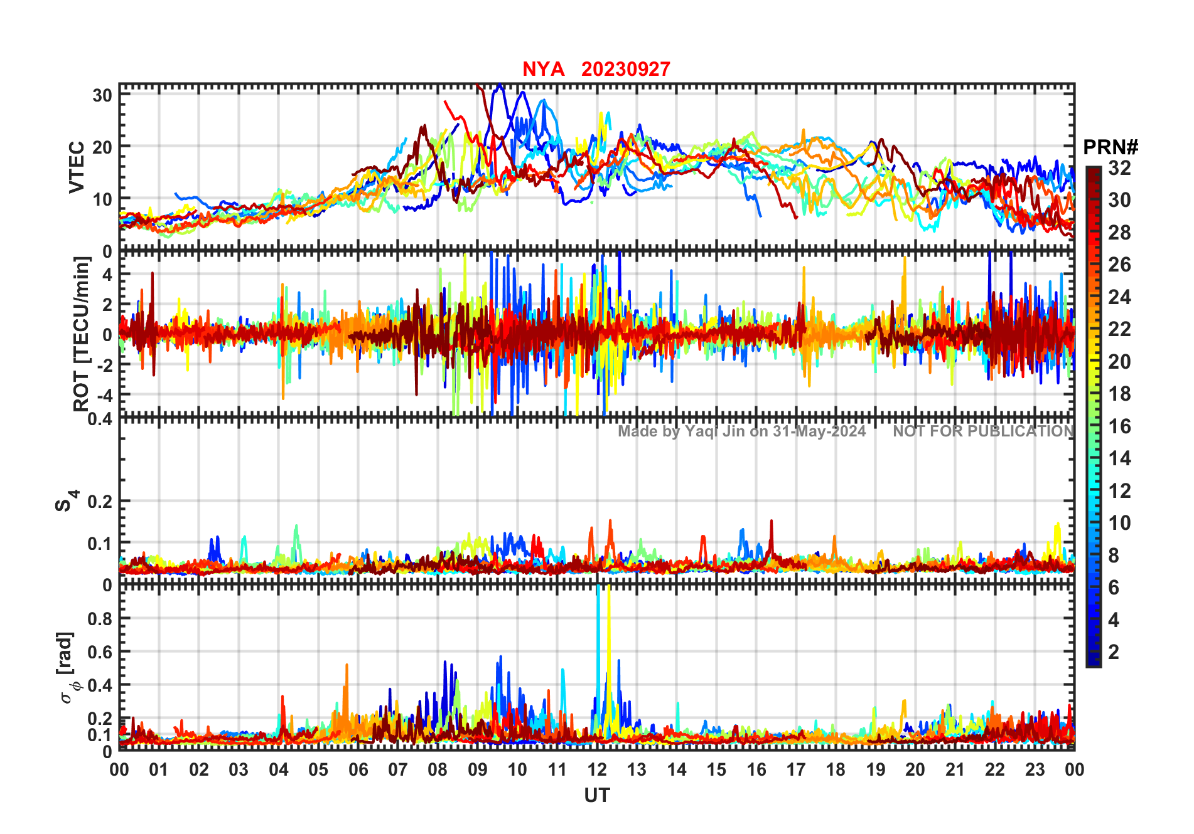Click S4 axis tick label 0.2
This screenshot has width=1194, height=834.
click(100, 502)
